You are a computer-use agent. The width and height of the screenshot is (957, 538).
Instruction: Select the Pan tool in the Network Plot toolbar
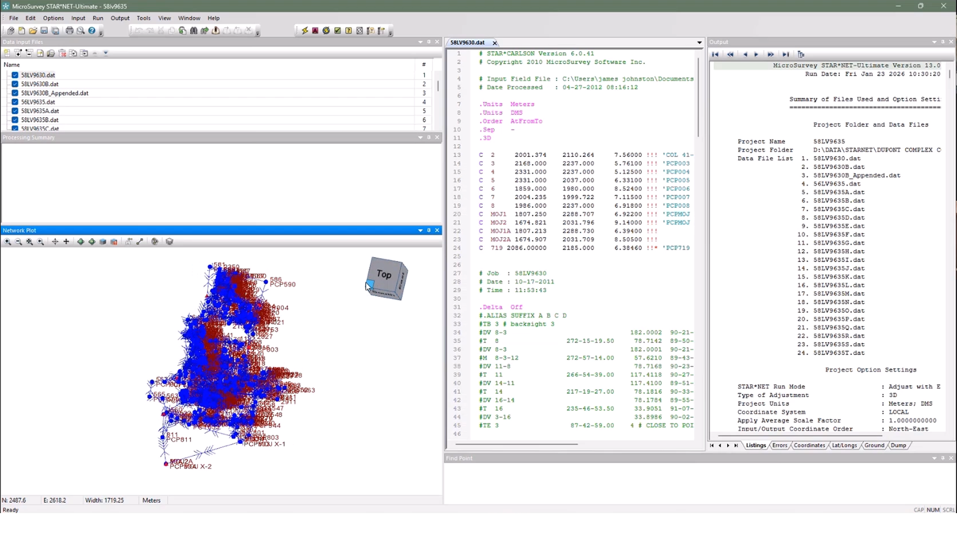[x=55, y=242]
